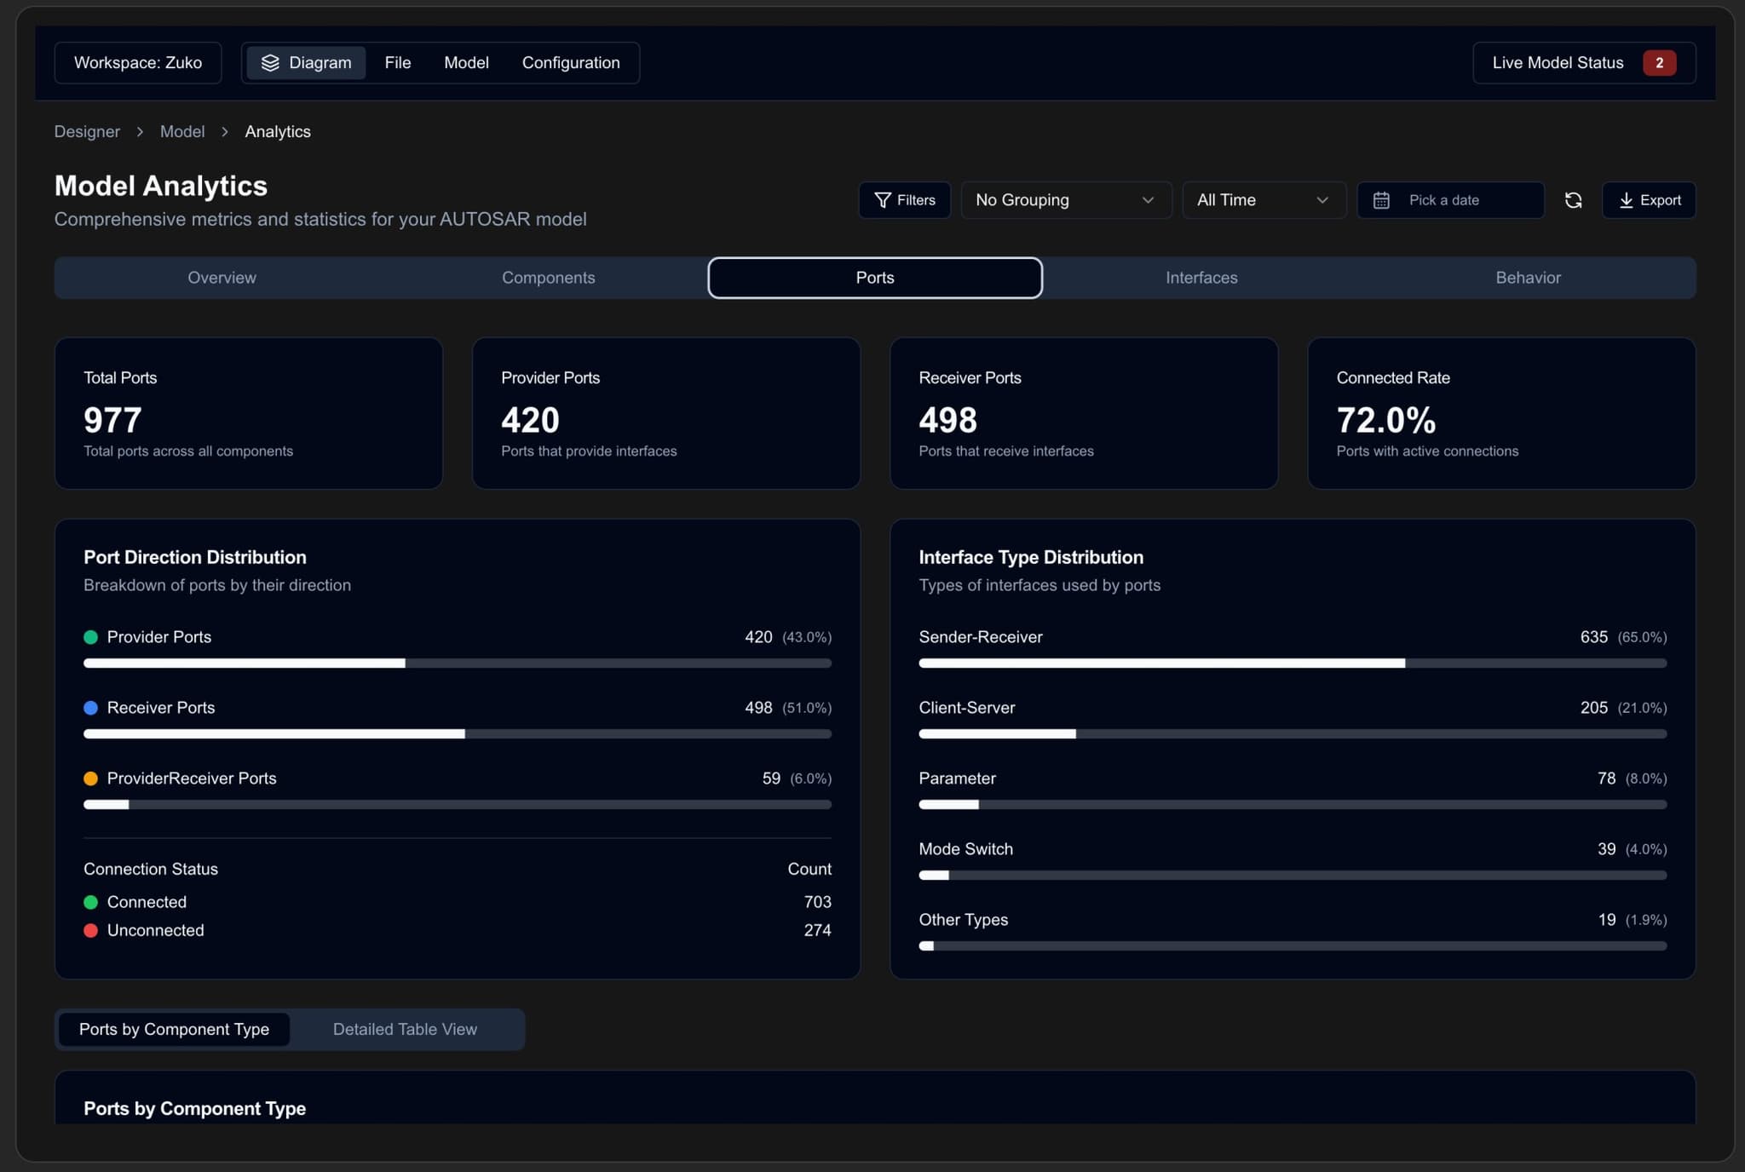The height and width of the screenshot is (1172, 1745).
Task: Open the No Grouping dropdown
Action: pyautogui.click(x=1065, y=200)
